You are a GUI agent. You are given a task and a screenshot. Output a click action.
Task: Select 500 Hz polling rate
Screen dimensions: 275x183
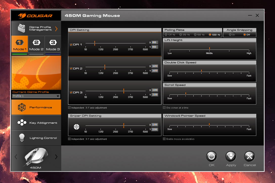[195, 35]
